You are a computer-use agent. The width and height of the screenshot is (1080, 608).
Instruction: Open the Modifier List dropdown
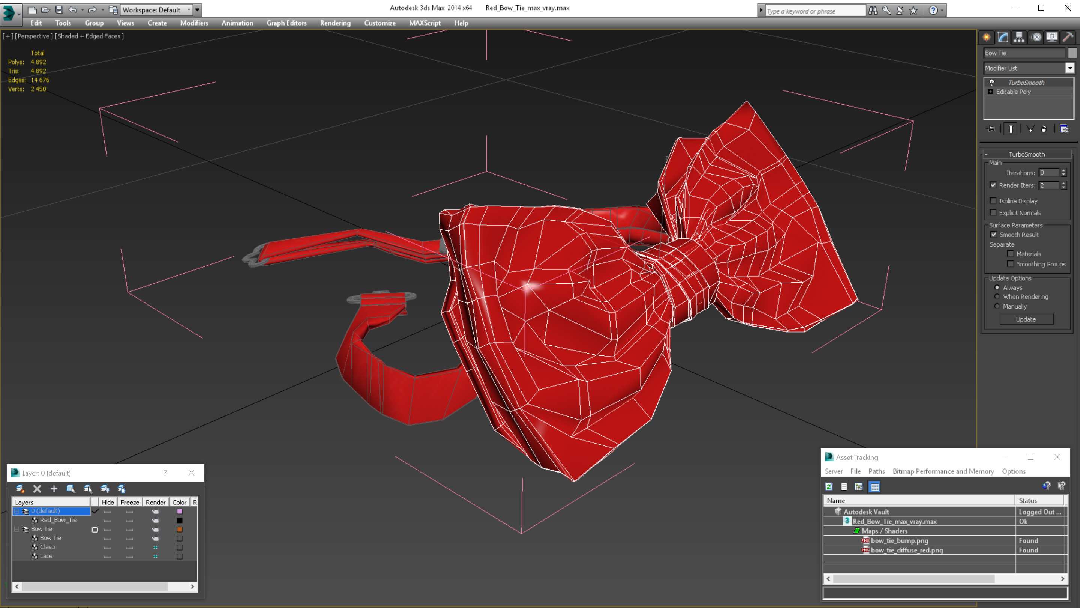pyautogui.click(x=1070, y=68)
